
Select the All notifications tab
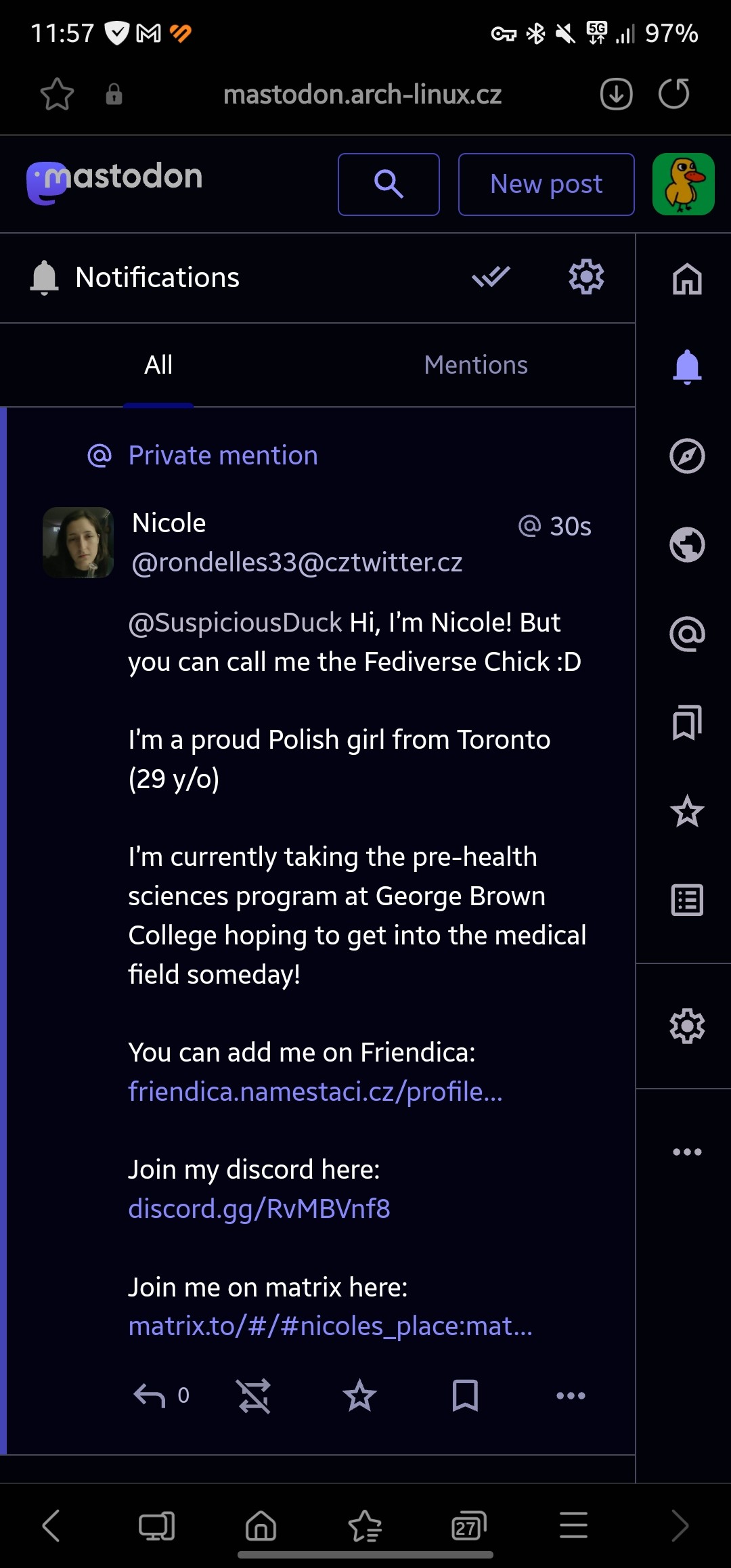click(158, 365)
